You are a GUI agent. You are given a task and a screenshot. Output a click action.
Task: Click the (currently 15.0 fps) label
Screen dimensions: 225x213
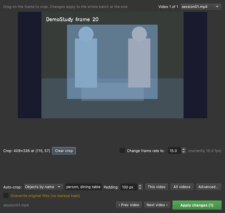[x=205, y=151]
